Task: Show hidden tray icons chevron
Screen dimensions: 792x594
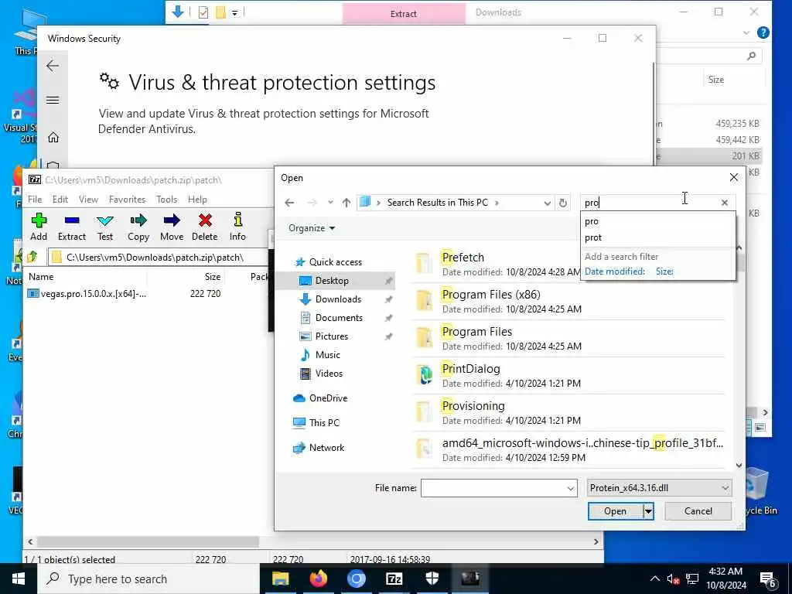Action: click(x=654, y=579)
